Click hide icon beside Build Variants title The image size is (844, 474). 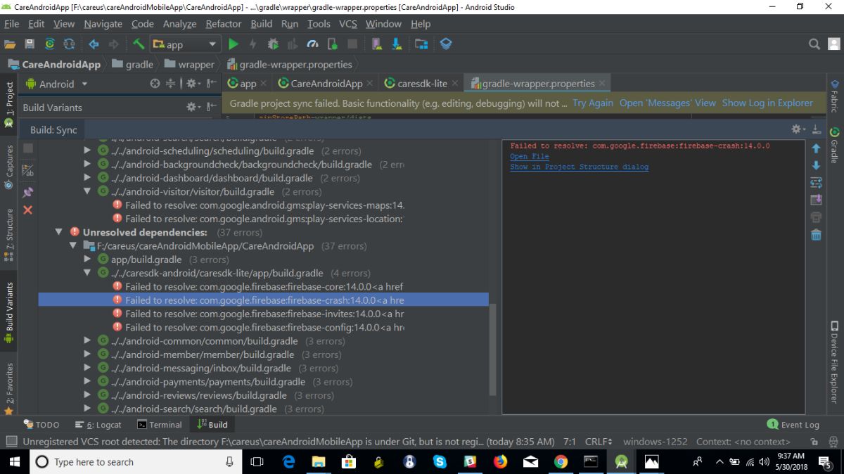point(212,107)
